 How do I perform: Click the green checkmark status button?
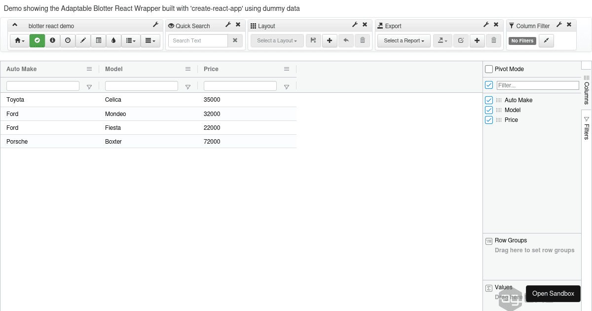pos(37,40)
